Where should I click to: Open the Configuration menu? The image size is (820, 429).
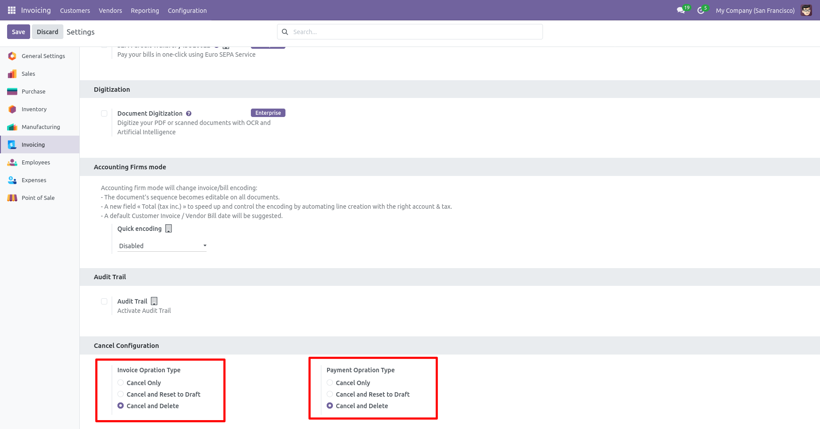(187, 10)
